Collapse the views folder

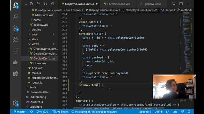[x=35, y=44]
